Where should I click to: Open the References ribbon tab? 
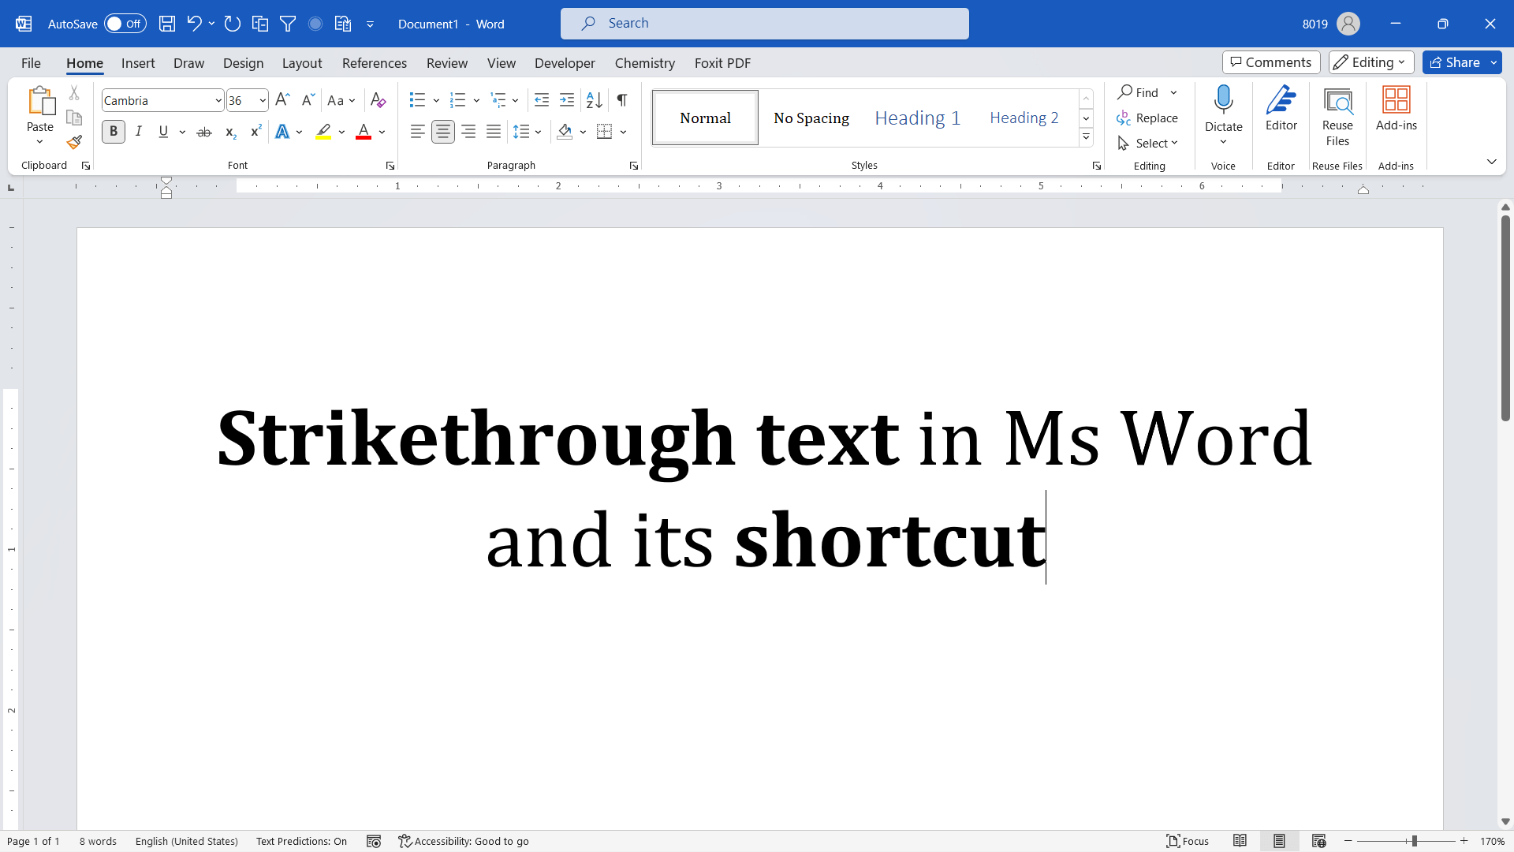[373, 62]
